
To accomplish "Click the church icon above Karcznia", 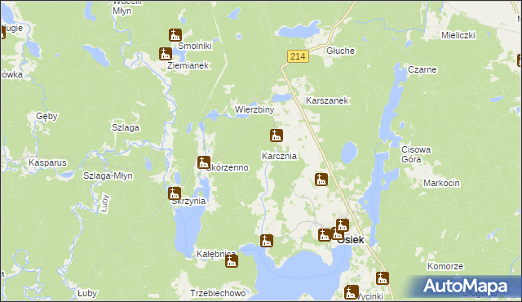I will click(276, 135).
